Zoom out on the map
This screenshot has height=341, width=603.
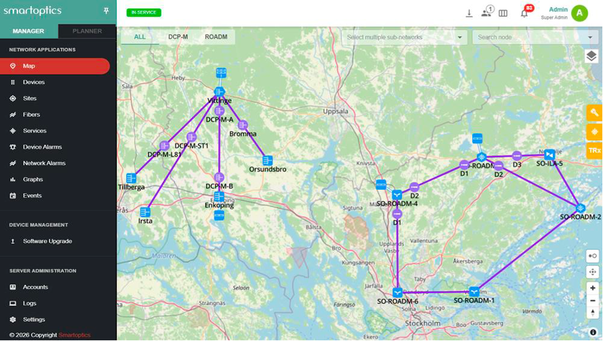(x=592, y=300)
